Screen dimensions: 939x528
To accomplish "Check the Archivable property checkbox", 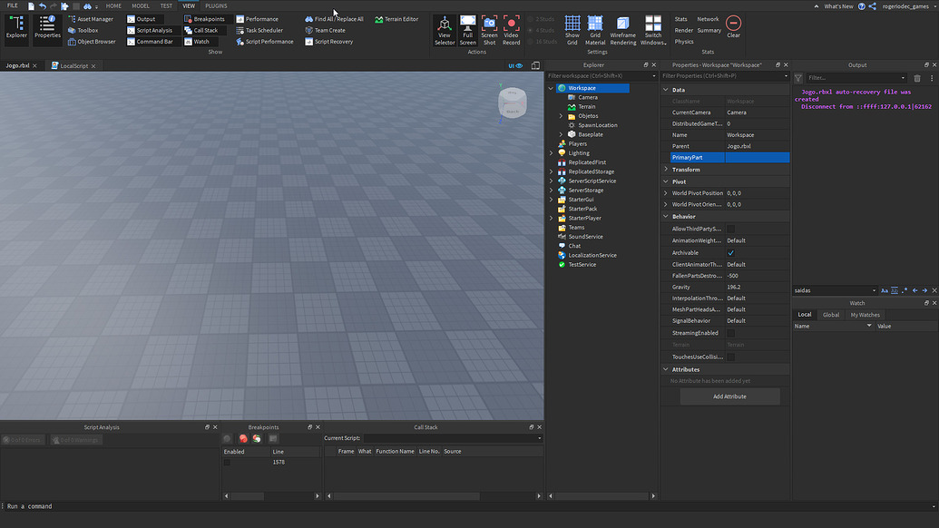I will (730, 252).
